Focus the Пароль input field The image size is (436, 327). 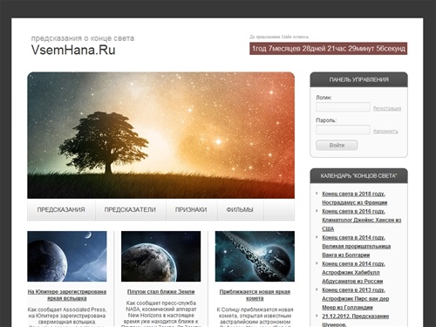pos(343,130)
